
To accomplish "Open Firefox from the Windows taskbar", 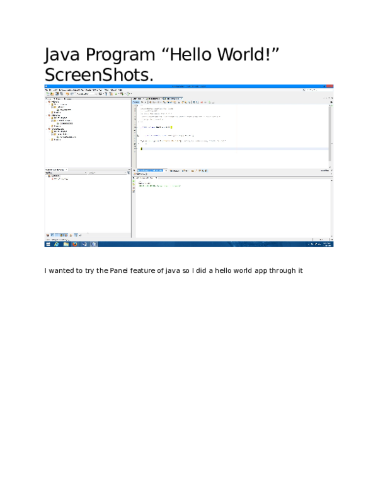I will coord(74,244).
